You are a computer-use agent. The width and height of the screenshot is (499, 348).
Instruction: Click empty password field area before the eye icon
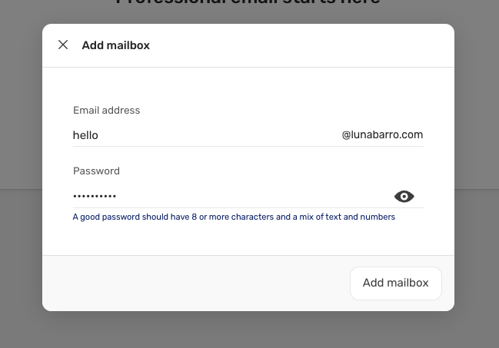[254, 196]
